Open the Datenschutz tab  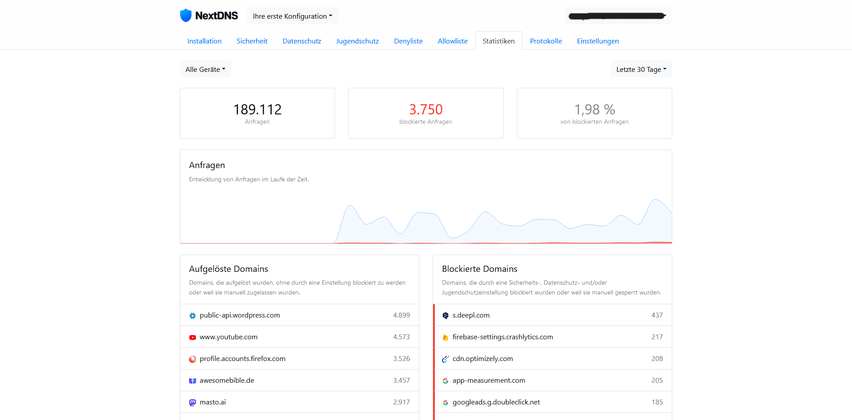pyautogui.click(x=302, y=41)
